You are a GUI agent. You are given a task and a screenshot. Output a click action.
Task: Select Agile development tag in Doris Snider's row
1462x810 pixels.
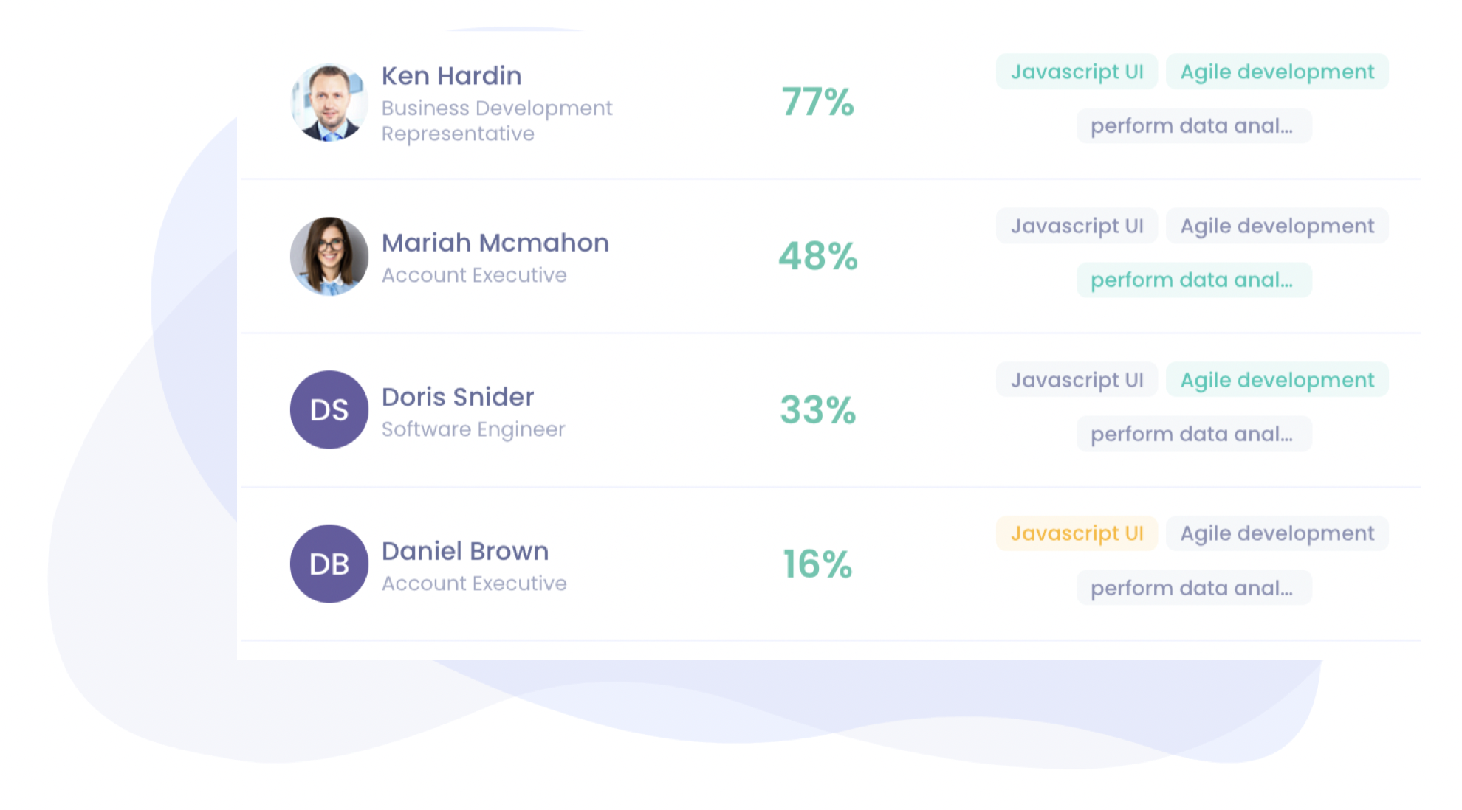(x=1277, y=379)
